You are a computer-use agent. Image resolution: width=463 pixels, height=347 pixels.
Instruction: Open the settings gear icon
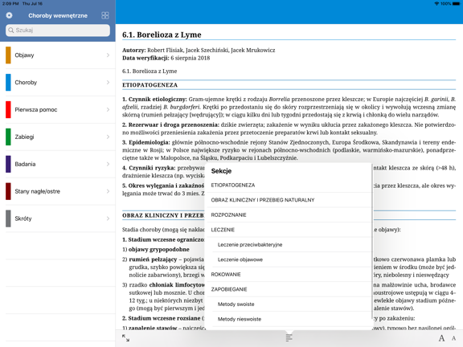click(x=9, y=15)
